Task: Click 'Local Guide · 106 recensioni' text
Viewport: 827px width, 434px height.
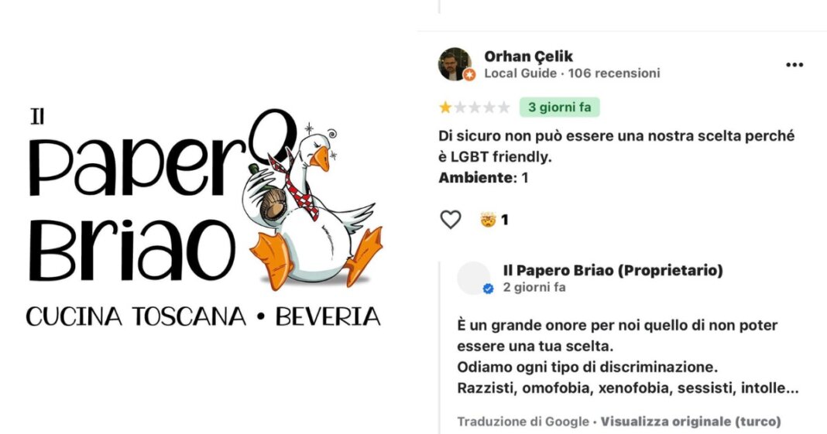Action: point(571,73)
